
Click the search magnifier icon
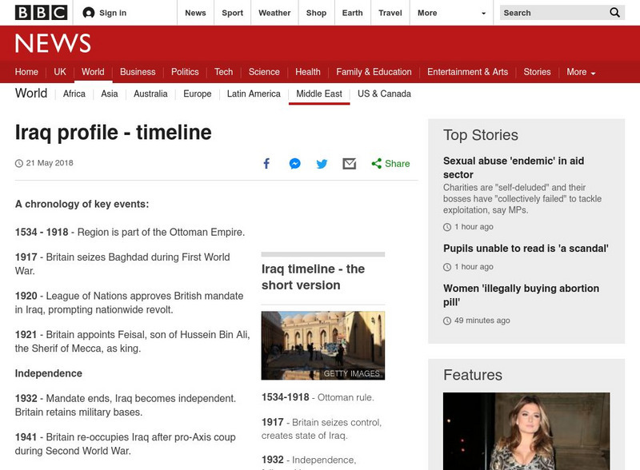614,13
